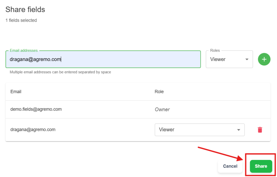Click the green plus add-email icon

coord(264,59)
